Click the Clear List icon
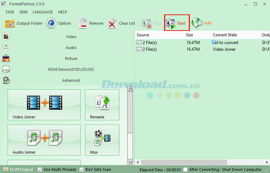Viewport: 270px width, 173px height. [x=112, y=23]
